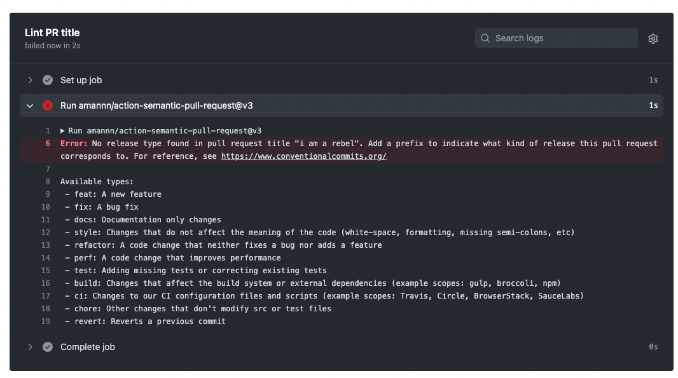Click the magnifier icon in search box

(x=485, y=38)
